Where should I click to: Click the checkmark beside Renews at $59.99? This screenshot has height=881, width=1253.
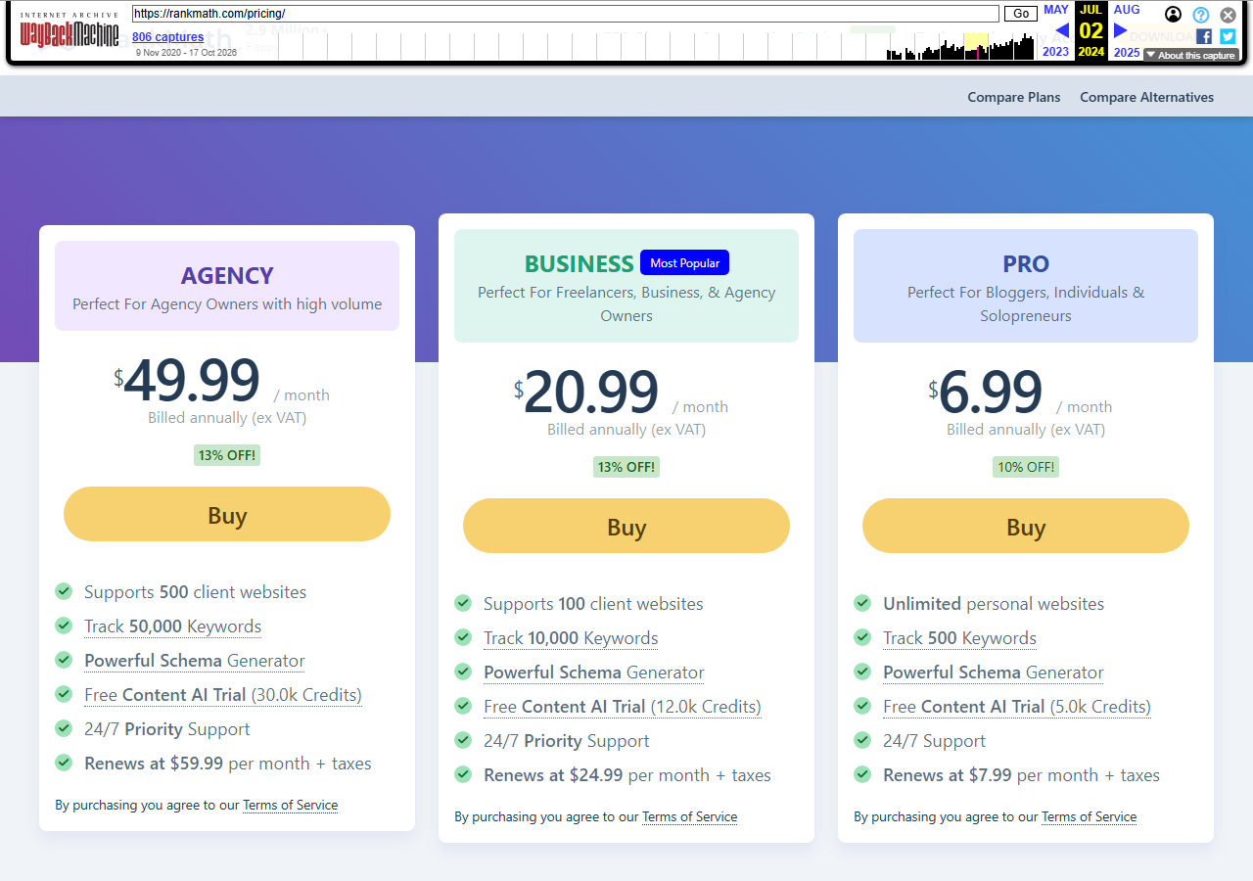64,763
